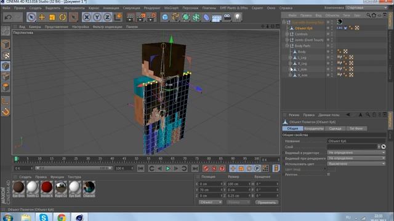Switch to the Общие attribute tab

(292, 128)
